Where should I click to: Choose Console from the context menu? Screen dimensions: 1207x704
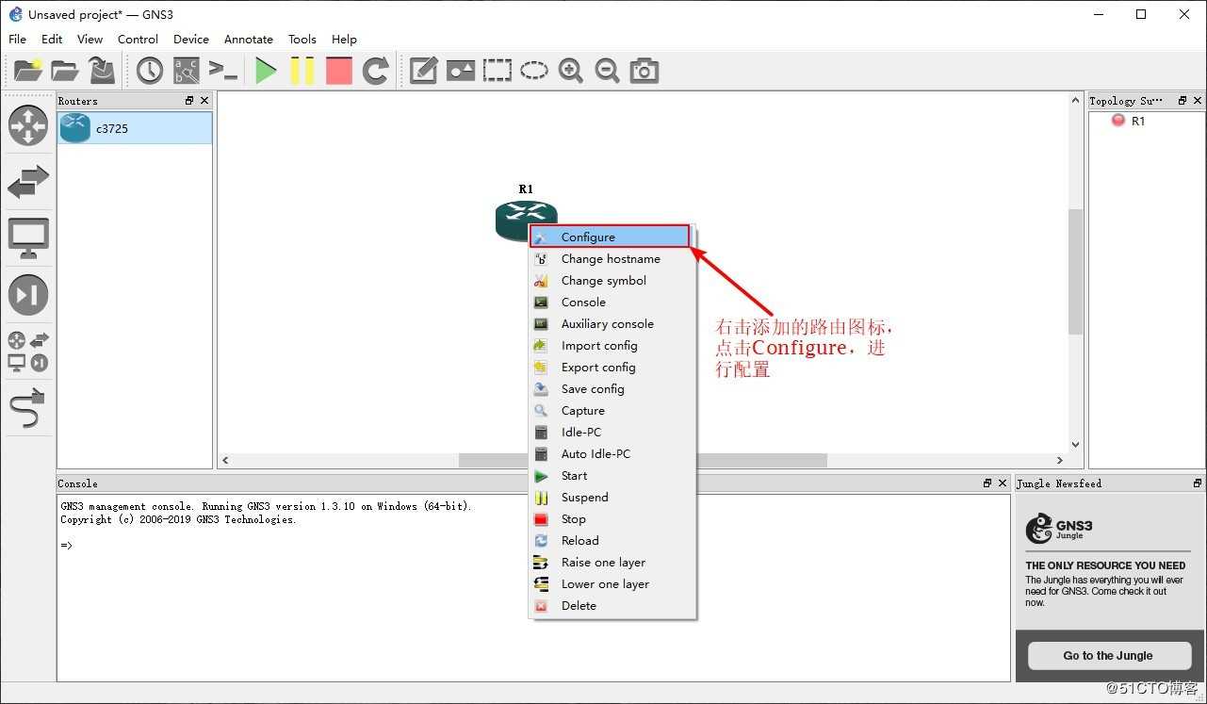tap(611, 302)
